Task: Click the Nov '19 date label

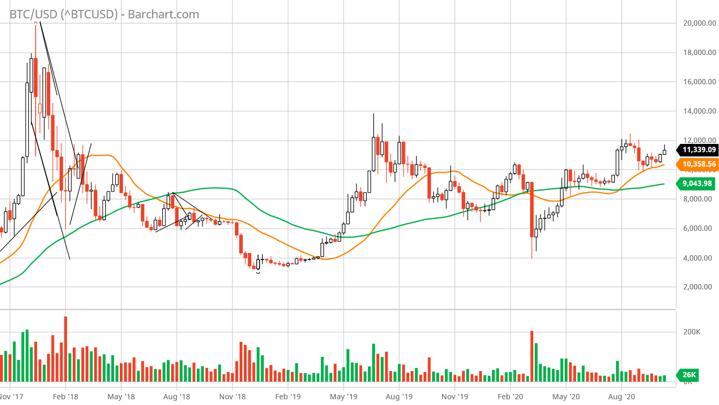Action: (x=455, y=397)
